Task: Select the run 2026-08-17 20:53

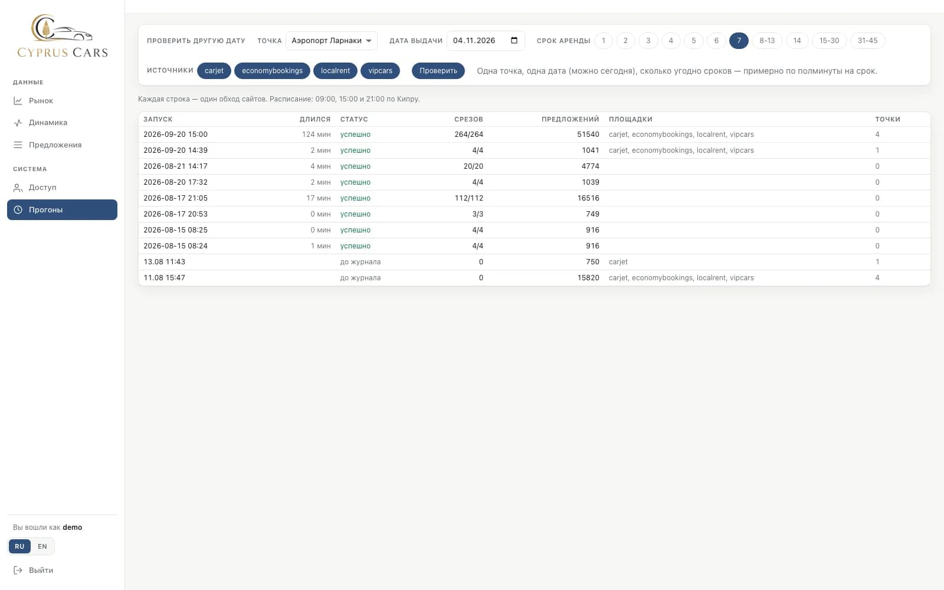Action: pyautogui.click(x=534, y=214)
